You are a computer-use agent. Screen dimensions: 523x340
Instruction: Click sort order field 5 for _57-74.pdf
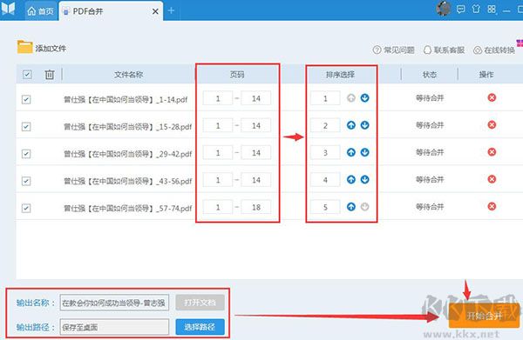[x=325, y=207]
